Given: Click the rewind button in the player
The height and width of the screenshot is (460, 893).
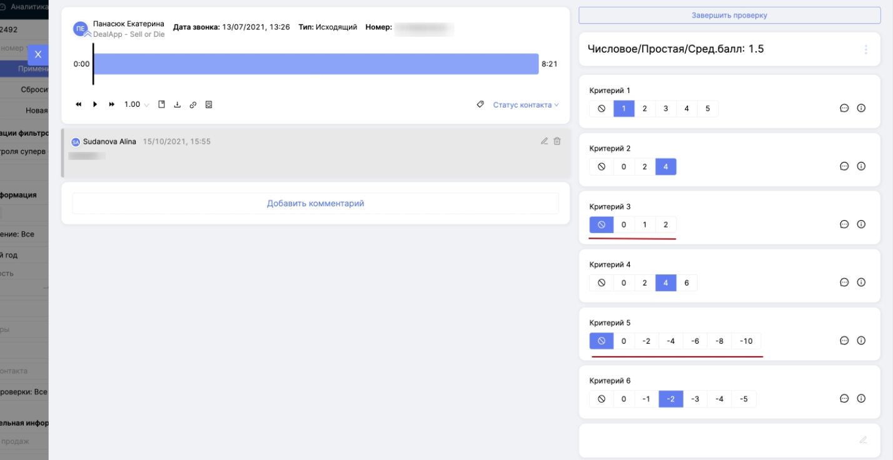Looking at the screenshot, I should tap(79, 104).
